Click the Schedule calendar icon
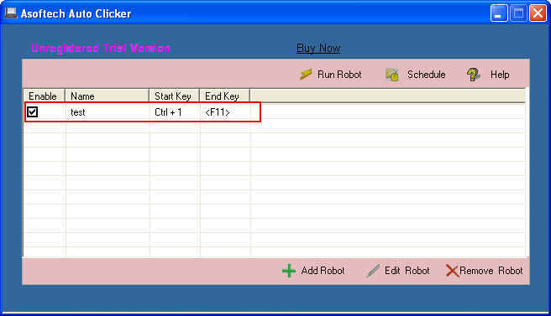551x316 pixels. [392, 75]
